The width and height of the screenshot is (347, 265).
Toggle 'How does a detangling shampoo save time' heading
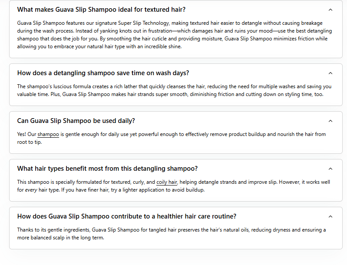103,73
